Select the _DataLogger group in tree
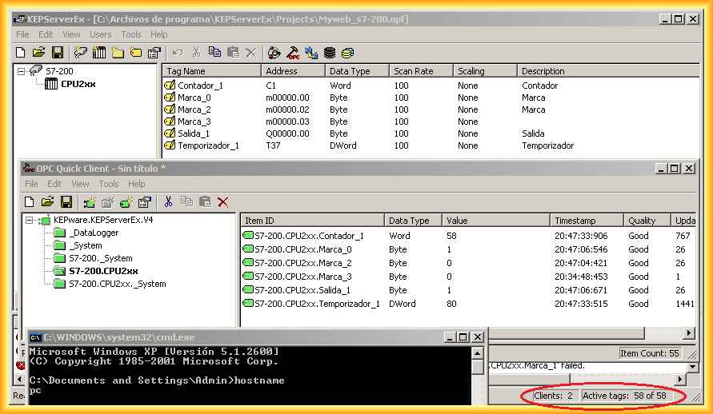Image resolution: width=713 pixels, height=414 pixels. [92, 233]
